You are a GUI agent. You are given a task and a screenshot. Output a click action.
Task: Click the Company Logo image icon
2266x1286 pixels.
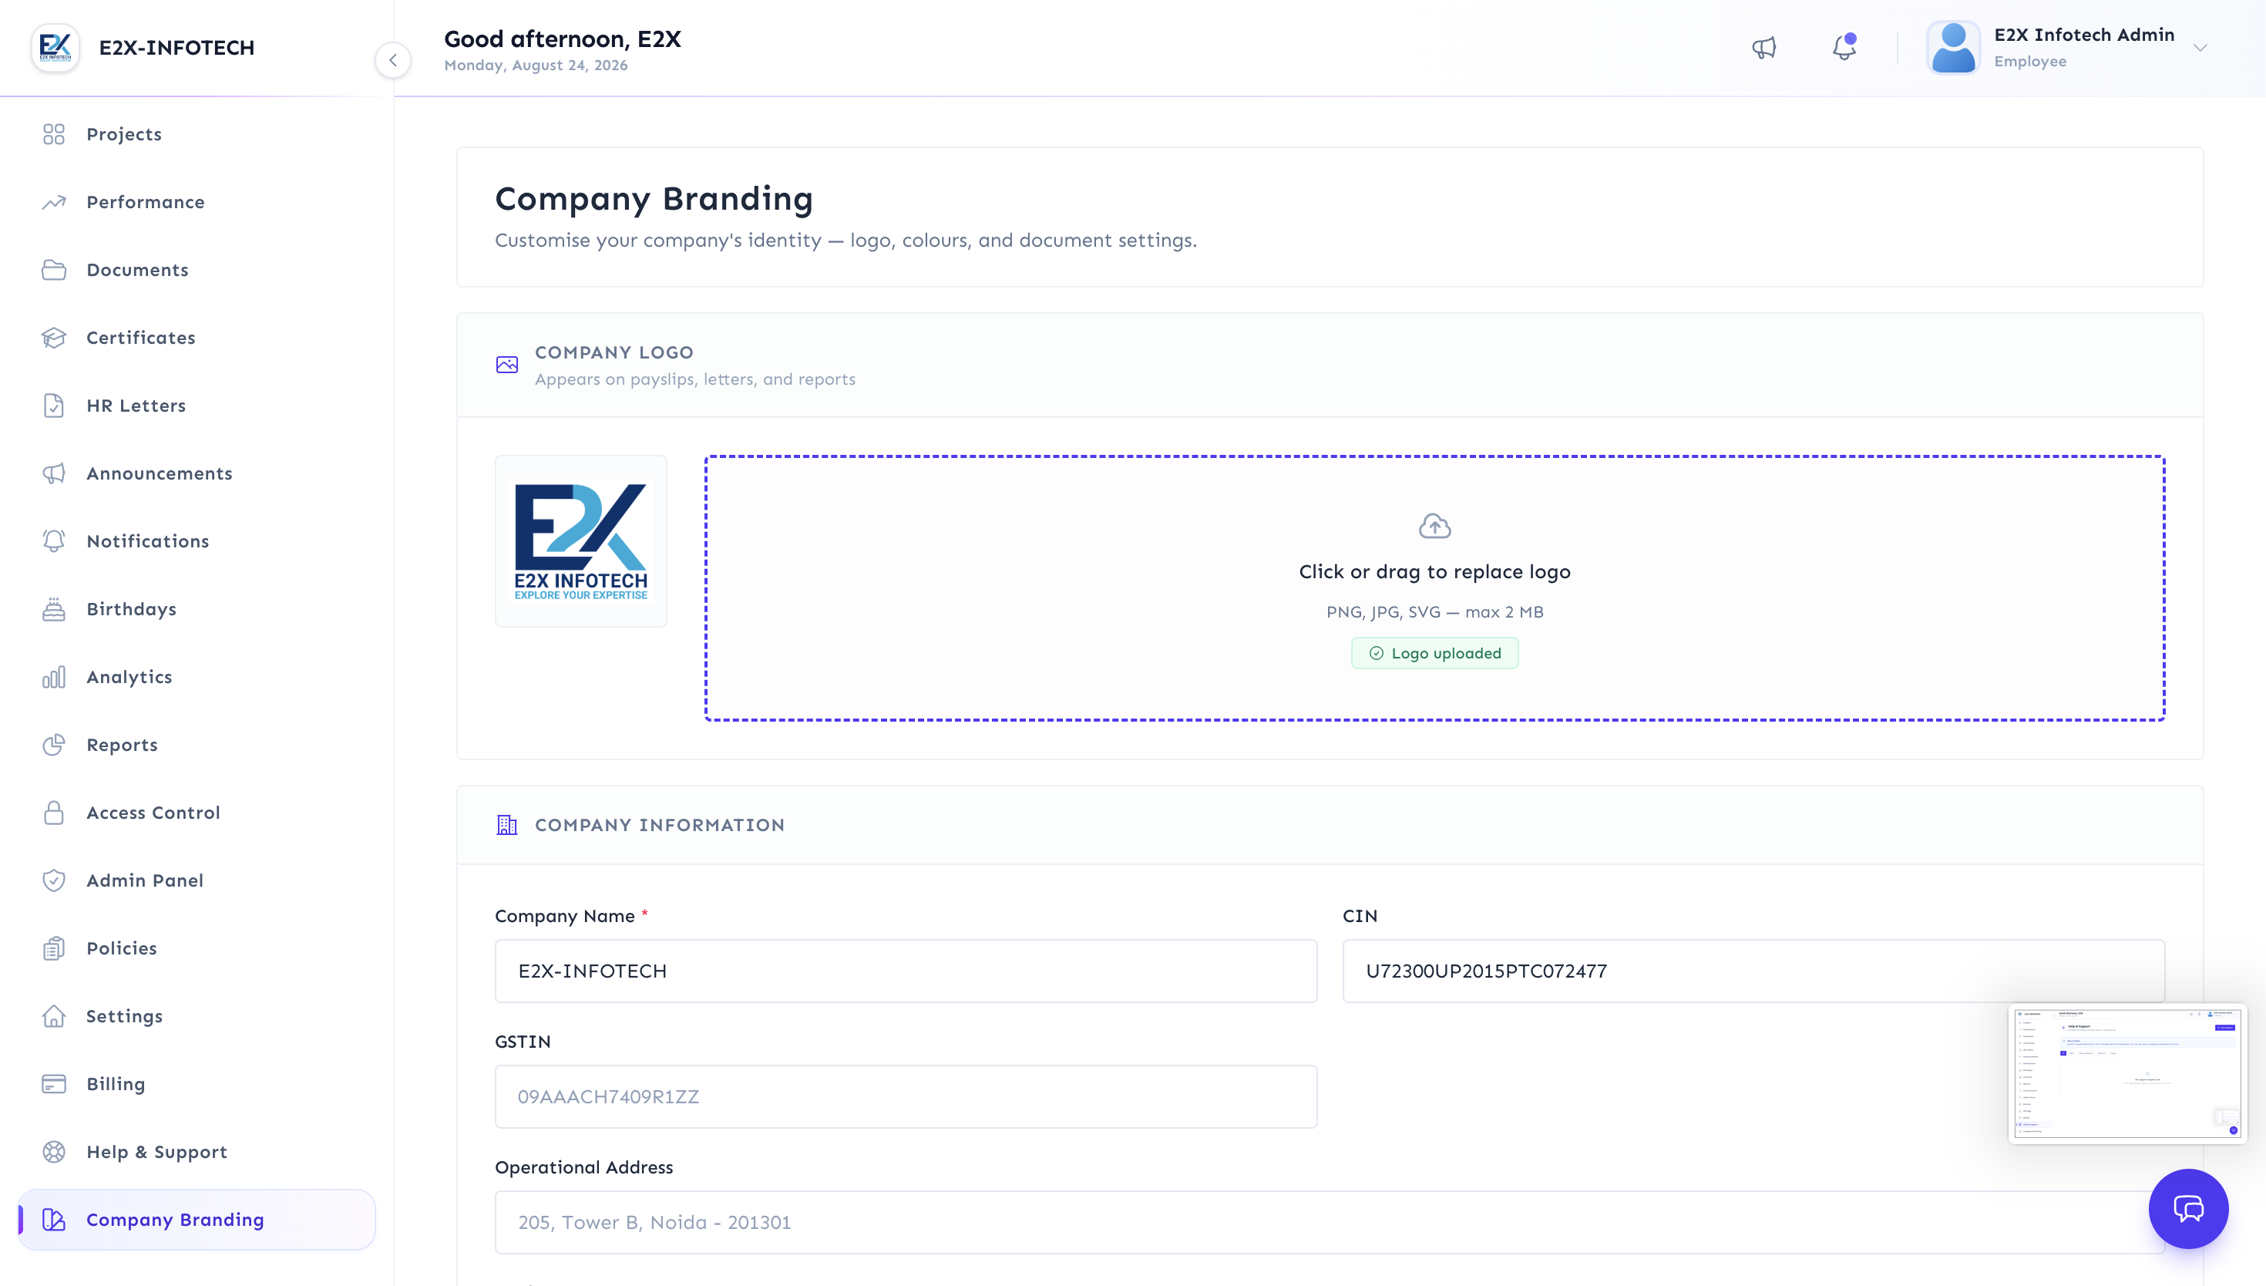(506, 365)
